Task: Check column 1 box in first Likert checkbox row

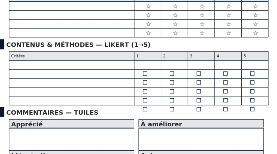Action: (x=145, y=74)
